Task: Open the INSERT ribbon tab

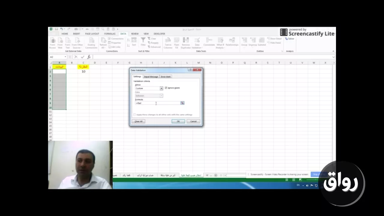Action: coord(76,34)
